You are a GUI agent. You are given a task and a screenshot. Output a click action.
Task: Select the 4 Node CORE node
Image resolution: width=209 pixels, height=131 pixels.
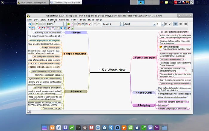(144, 93)
